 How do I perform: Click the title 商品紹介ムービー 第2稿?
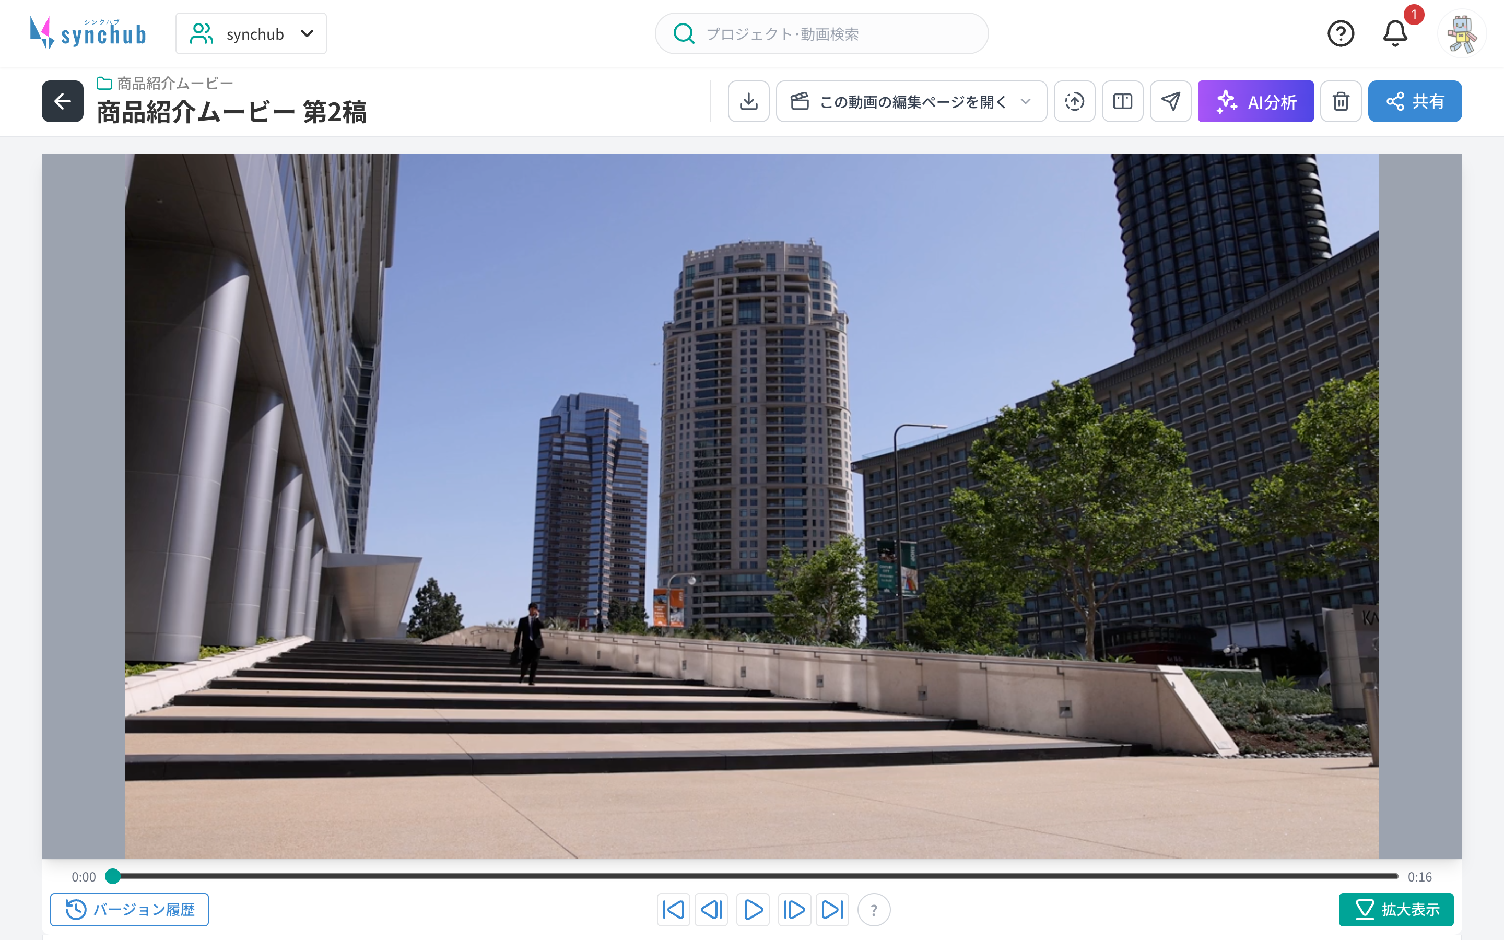[231, 112]
